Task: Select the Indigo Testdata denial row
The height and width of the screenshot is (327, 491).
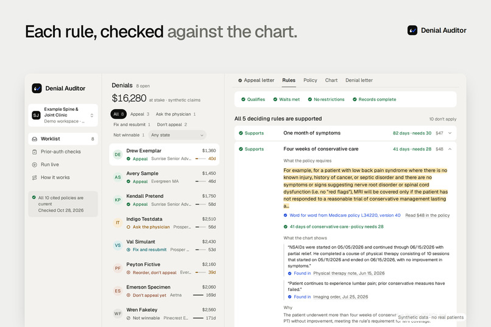Action: [164, 223]
